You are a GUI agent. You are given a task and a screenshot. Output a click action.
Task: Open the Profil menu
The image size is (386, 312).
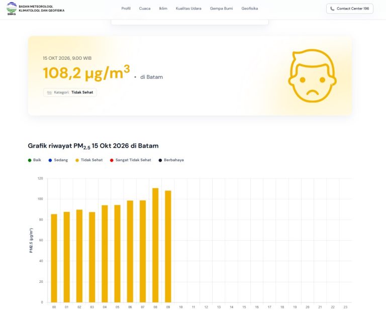pos(126,9)
